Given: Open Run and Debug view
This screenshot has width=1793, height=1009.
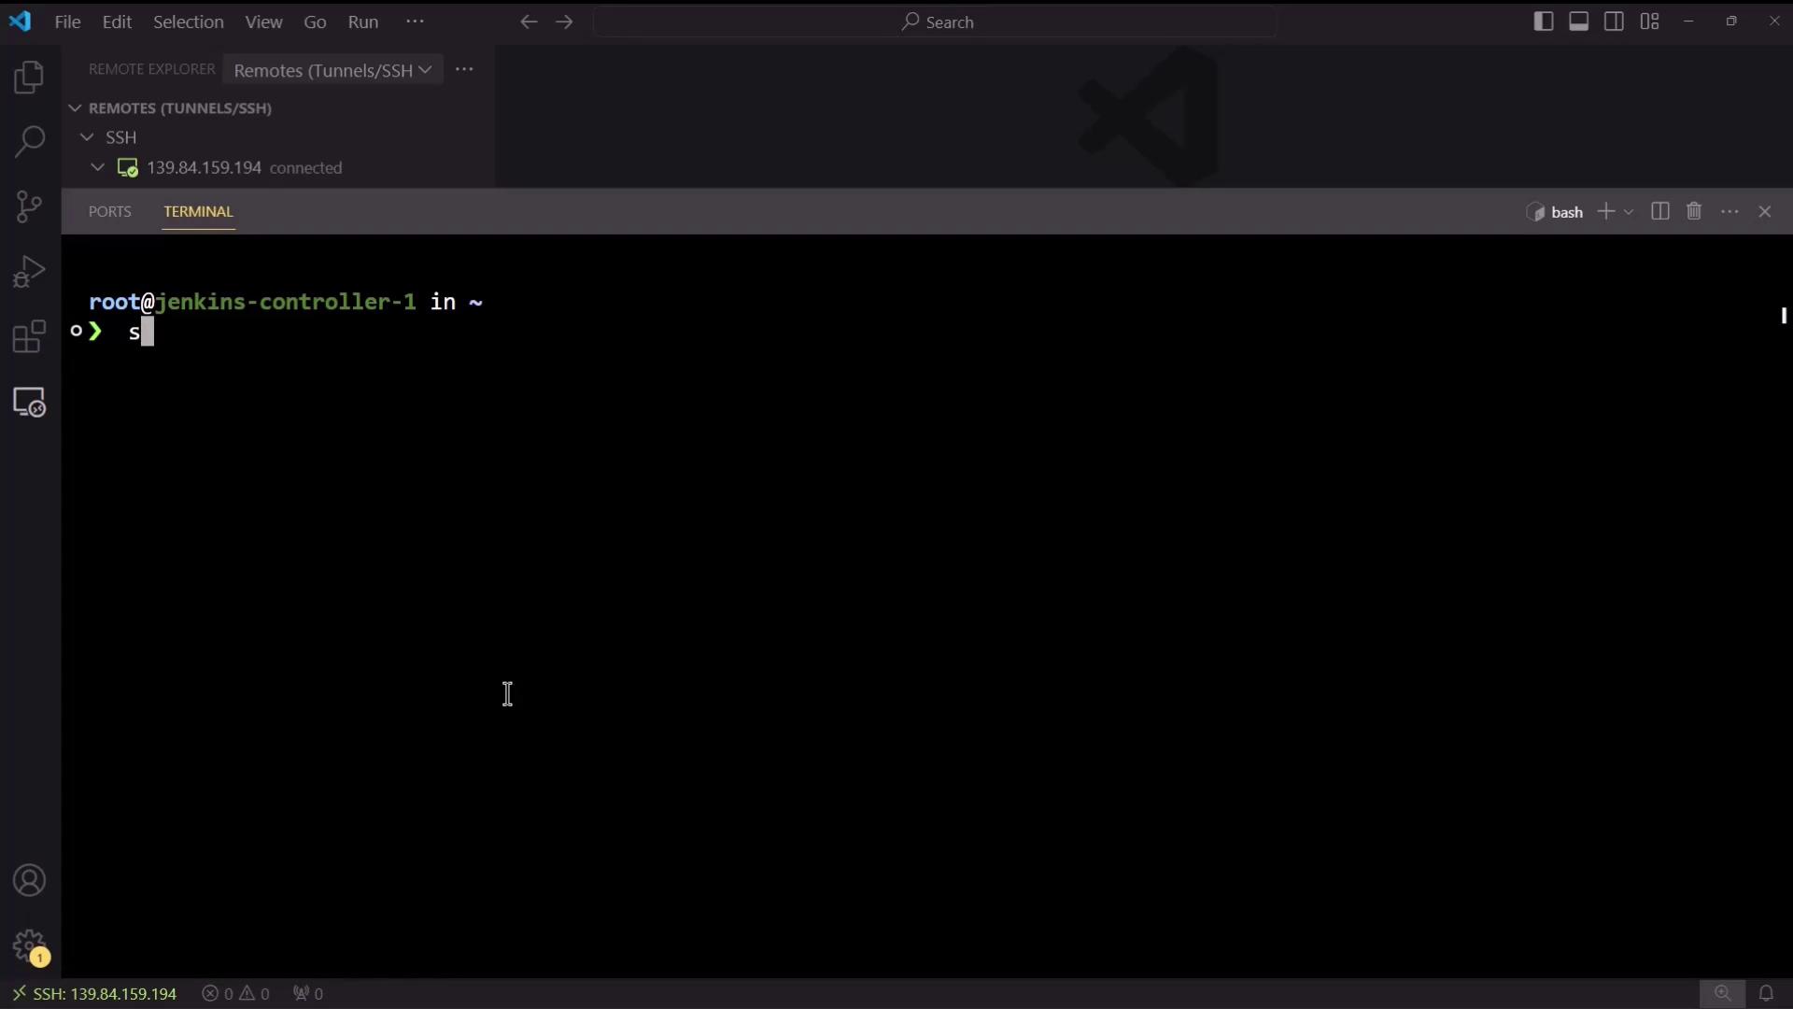Looking at the screenshot, I should click(29, 272).
